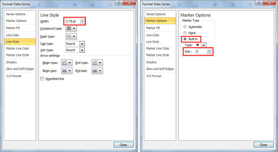The image size is (278, 152).
Task: Open the arrow End size picker
Action: coord(97,71)
